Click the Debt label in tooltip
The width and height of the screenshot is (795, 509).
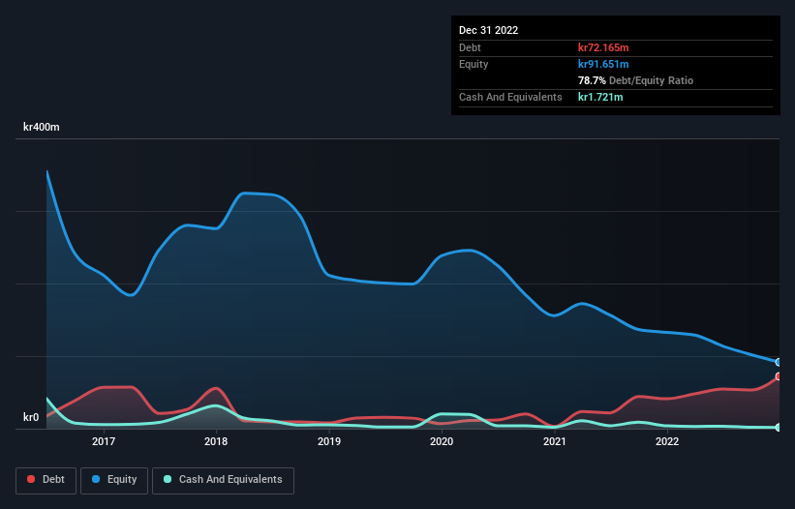[470, 47]
